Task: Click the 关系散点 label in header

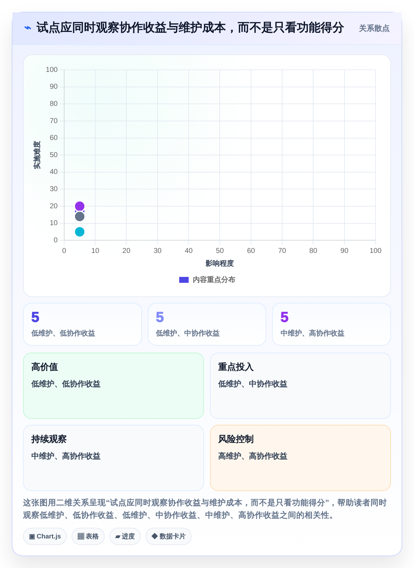Action: (x=374, y=28)
